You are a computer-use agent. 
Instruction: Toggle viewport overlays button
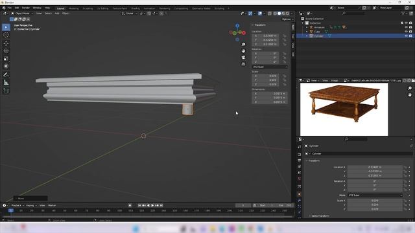(x=260, y=13)
